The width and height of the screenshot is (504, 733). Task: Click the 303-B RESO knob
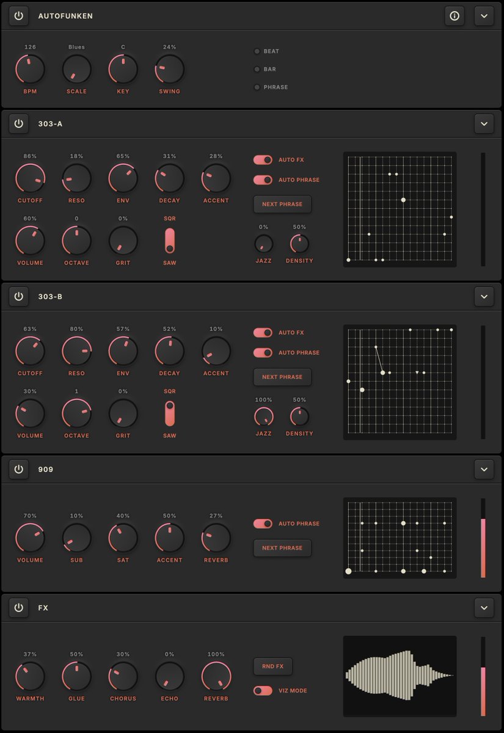click(x=76, y=351)
